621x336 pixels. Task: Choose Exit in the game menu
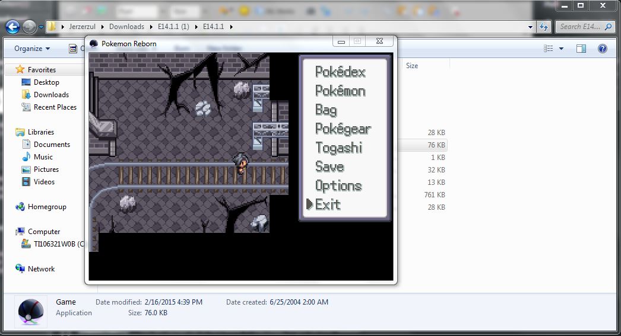point(328,205)
